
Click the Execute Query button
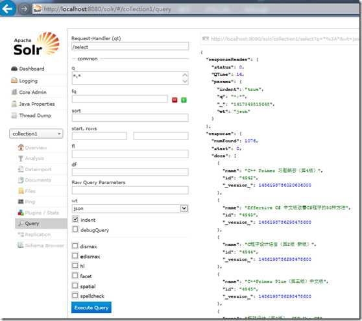(91, 307)
